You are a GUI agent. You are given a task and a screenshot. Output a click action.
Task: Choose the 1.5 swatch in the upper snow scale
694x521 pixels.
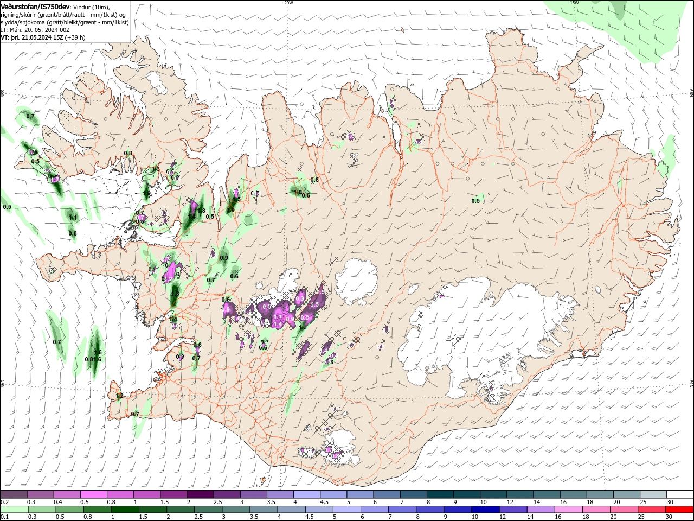click(173, 494)
